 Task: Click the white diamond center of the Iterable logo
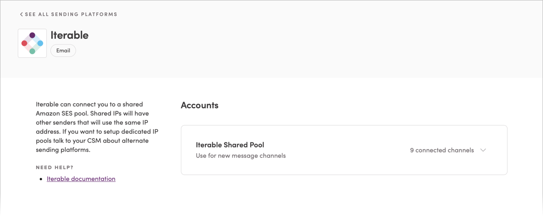coord(32,44)
